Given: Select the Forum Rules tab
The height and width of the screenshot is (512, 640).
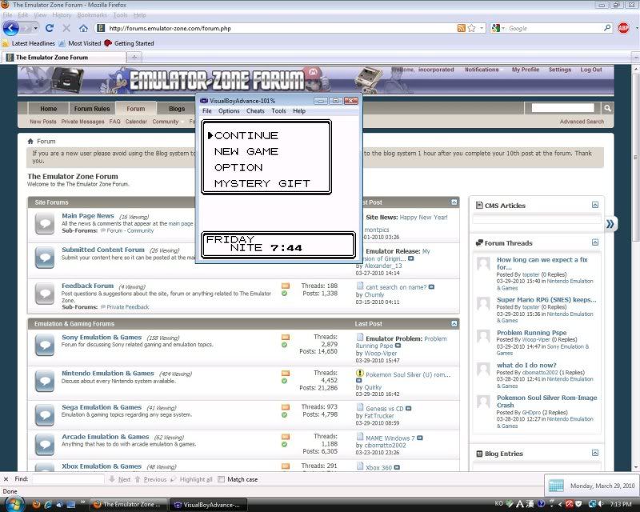Looking at the screenshot, I should (x=92, y=109).
